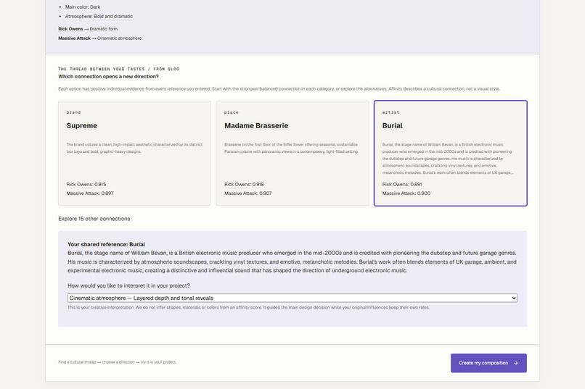Click the Madame Brasserie card heading
This screenshot has height=389, width=585.
pos(256,126)
